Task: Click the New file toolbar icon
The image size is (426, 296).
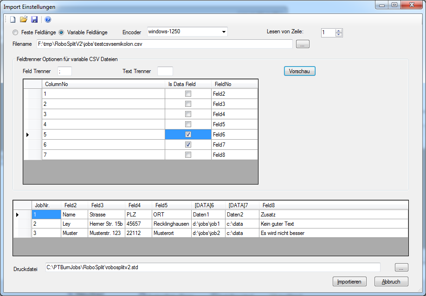Action: 13,19
